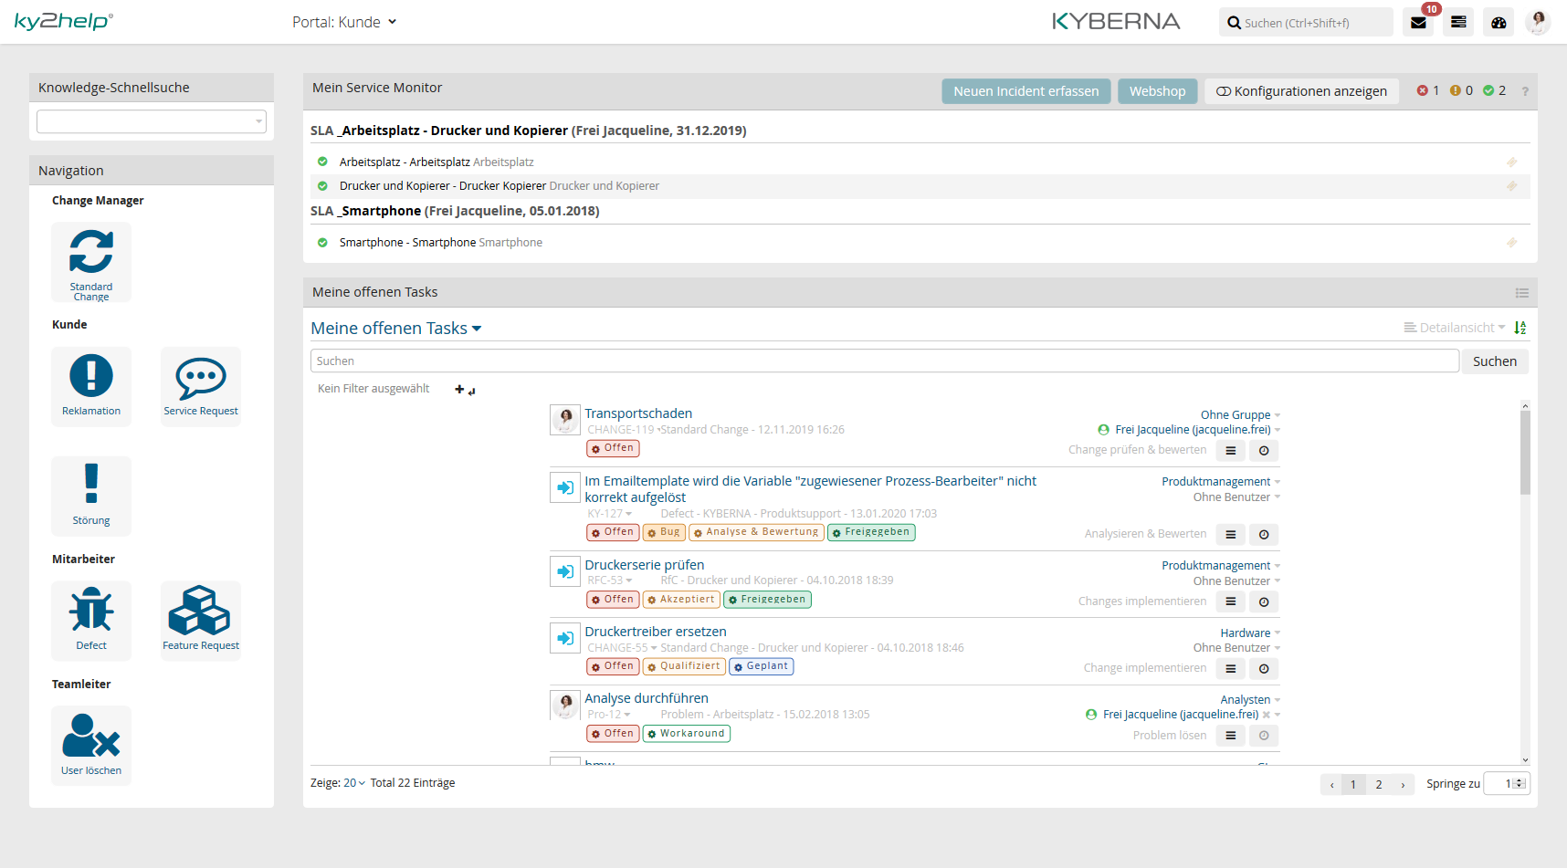This screenshot has width=1567, height=868.
Task: Open the Reklamation icon in the Kunde section
Action: tap(91, 385)
